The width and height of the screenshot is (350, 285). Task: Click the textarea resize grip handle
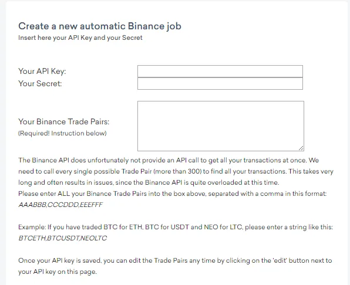301,148
